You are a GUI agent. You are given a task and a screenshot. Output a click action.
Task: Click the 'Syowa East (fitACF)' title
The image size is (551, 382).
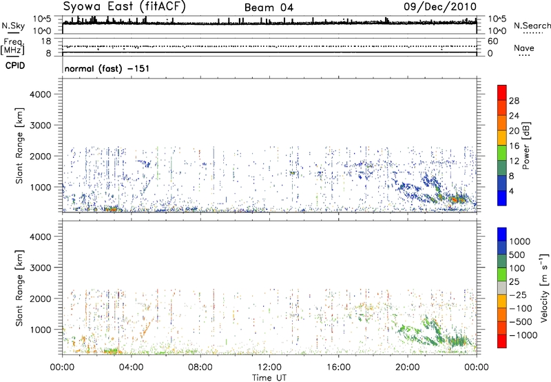(125, 7)
